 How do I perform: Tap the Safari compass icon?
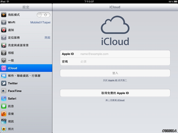point(4,99)
